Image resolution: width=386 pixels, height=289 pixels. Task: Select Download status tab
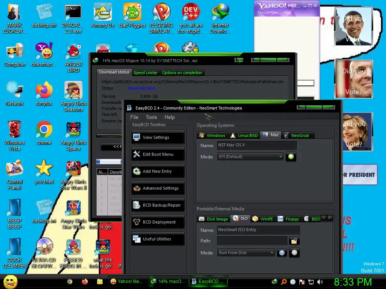(114, 72)
